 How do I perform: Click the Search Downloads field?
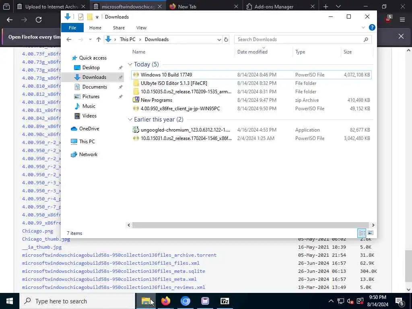coord(303,39)
